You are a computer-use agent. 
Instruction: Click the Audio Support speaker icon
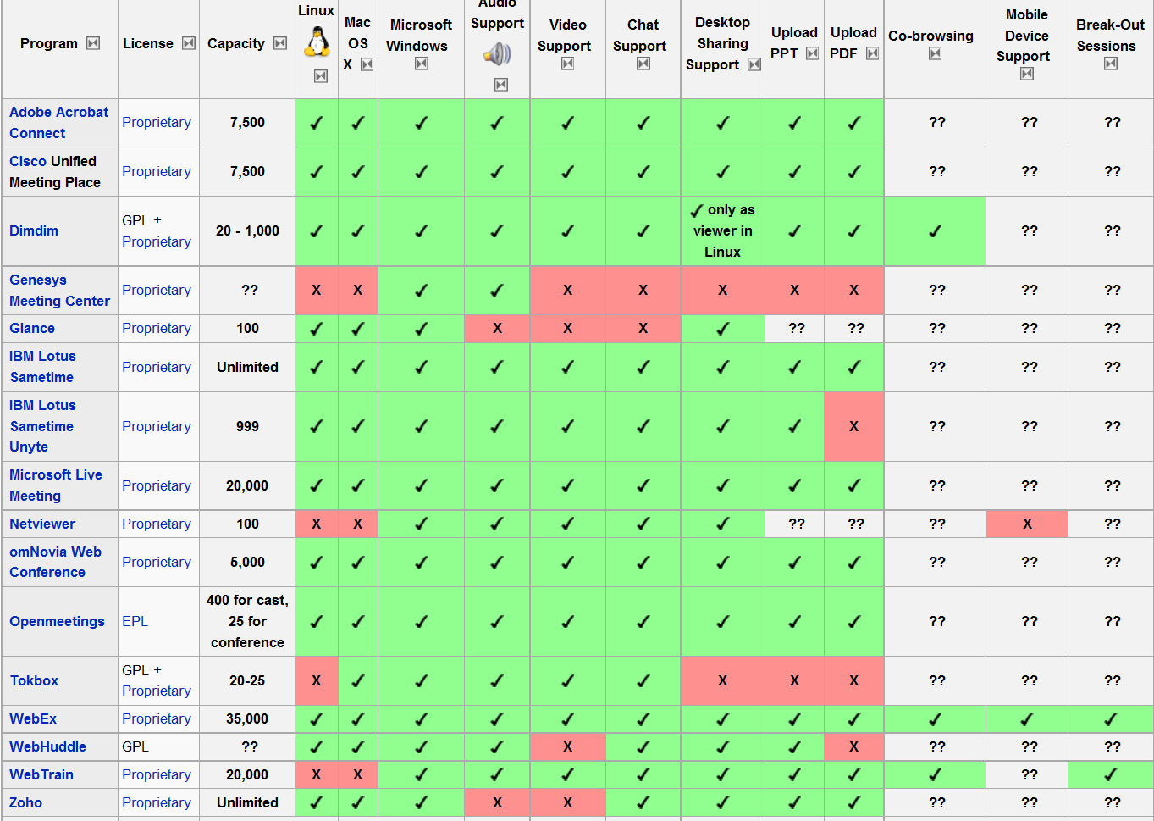coord(497,55)
